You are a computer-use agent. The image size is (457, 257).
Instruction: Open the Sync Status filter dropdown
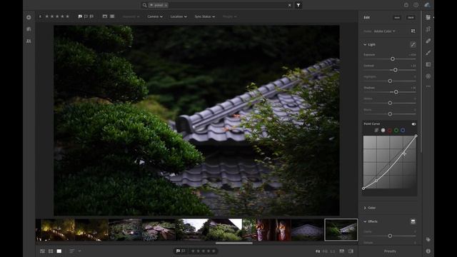point(205,16)
